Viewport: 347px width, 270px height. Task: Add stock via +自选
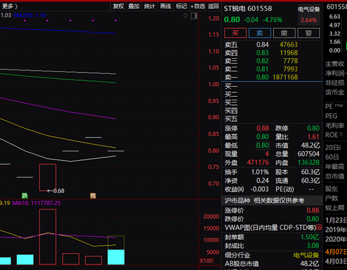pos(198,6)
